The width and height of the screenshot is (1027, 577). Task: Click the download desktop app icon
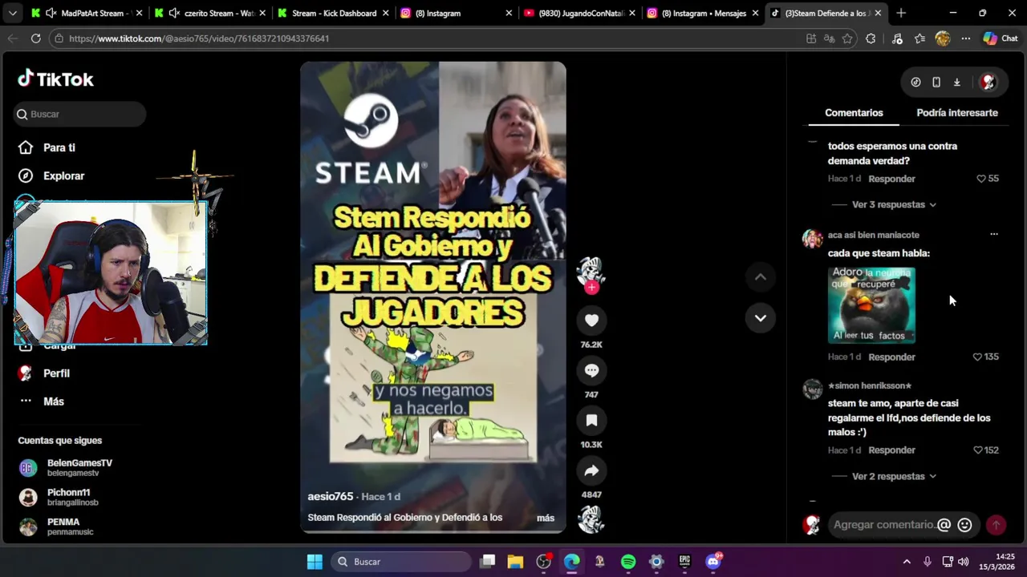(x=956, y=82)
